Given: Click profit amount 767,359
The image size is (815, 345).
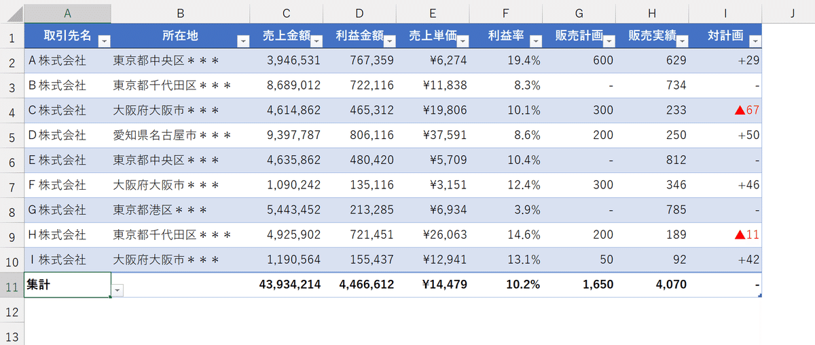Looking at the screenshot, I should 359,60.
